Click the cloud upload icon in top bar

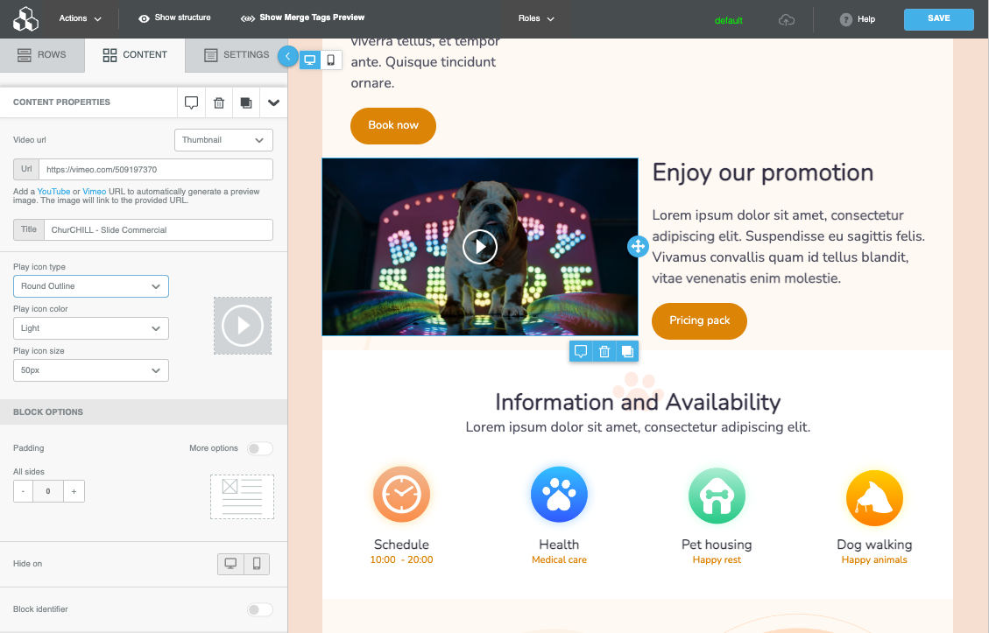point(787,19)
